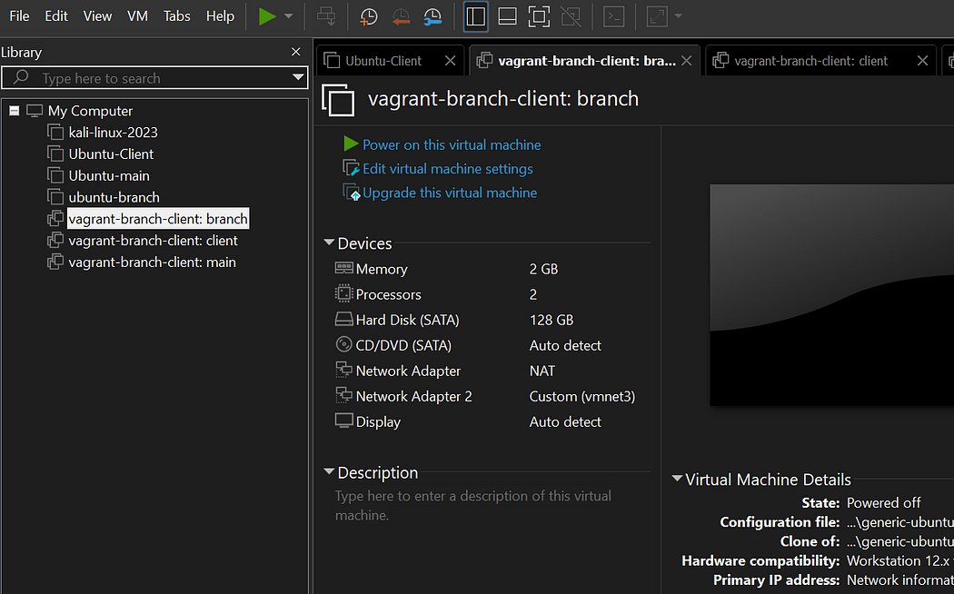The width and height of the screenshot is (954, 594).
Task: Open the Help menu
Action: point(220,16)
